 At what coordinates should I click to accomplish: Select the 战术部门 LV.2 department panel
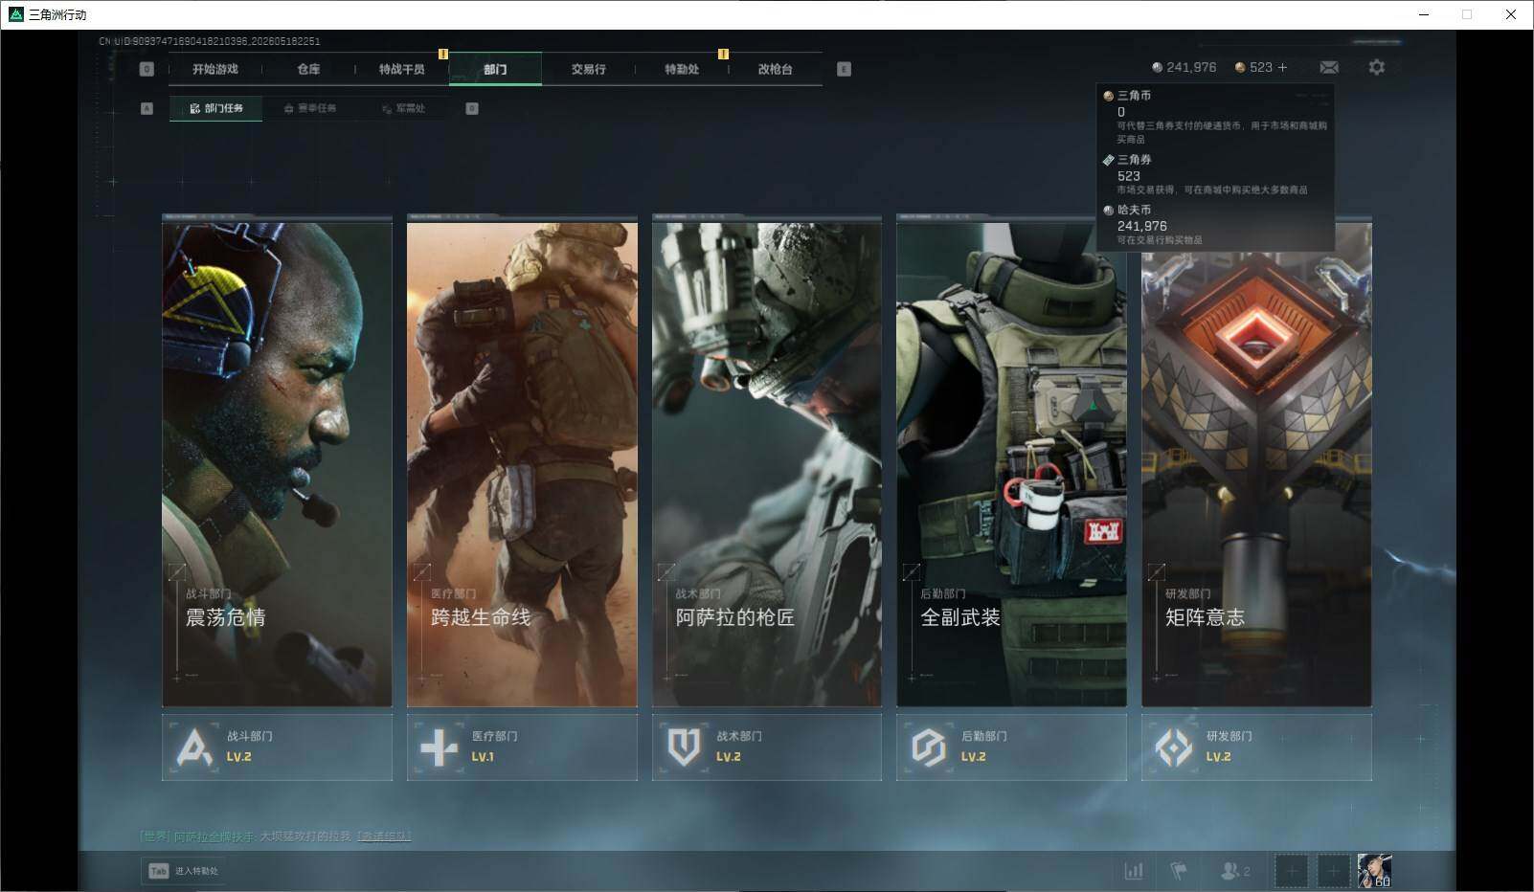point(767,747)
